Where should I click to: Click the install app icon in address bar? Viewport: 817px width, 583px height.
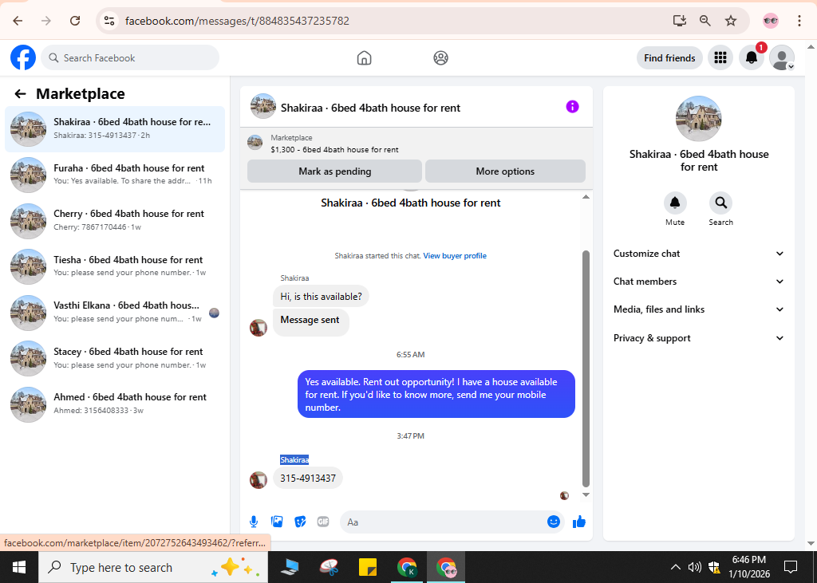(x=680, y=21)
